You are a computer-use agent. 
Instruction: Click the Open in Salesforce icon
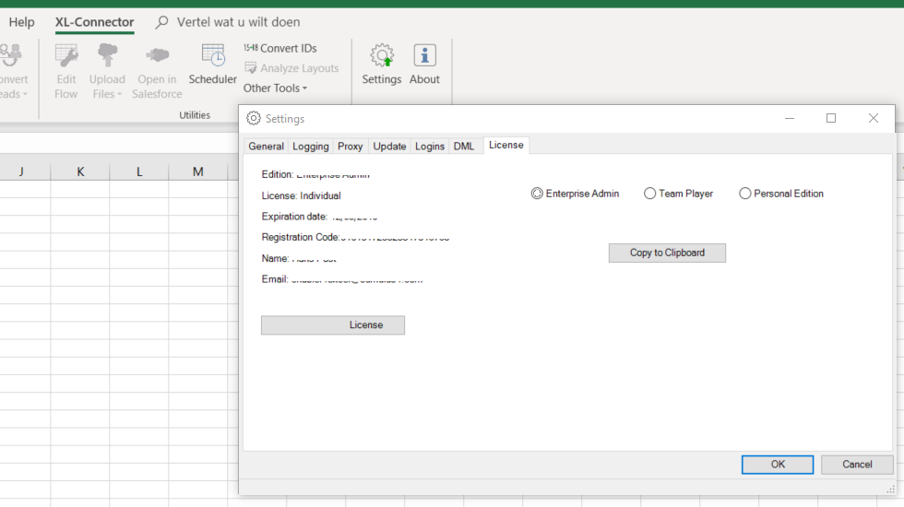point(157,56)
